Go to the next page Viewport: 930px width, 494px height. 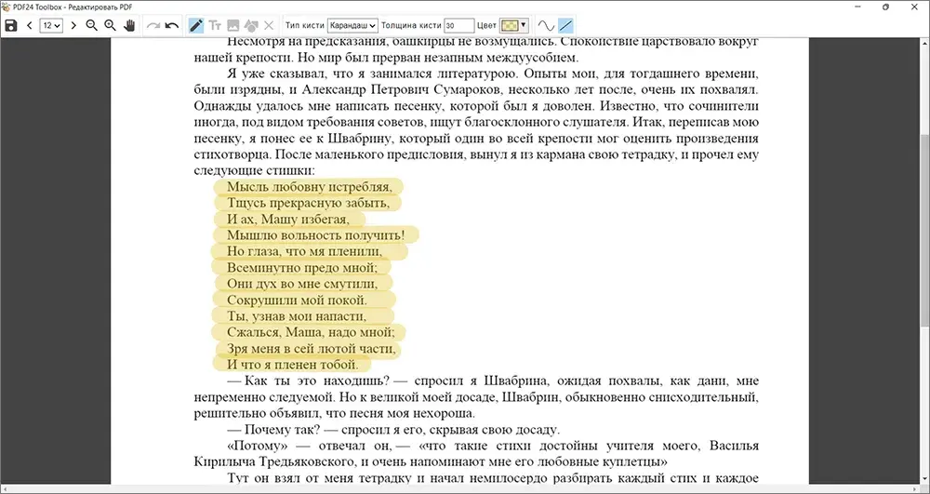[x=73, y=25]
